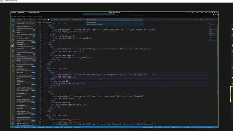The image size is (233, 131).
Task: Click the extensions search box
Action: click(26, 23)
